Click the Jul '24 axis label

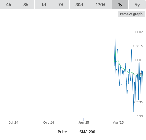(13, 122)
